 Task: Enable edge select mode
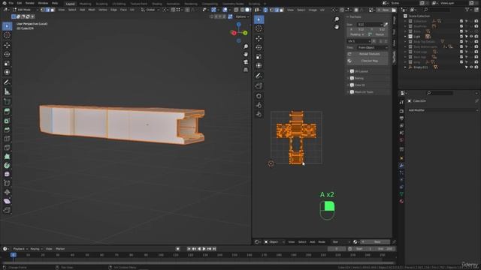point(47,10)
